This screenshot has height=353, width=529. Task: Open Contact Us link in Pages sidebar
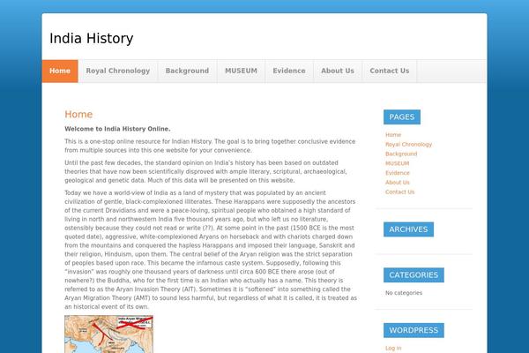tap(400, 192)
